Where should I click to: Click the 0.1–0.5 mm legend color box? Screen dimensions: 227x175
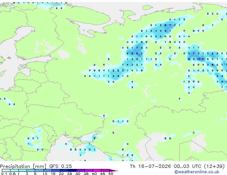pos(6,170)
